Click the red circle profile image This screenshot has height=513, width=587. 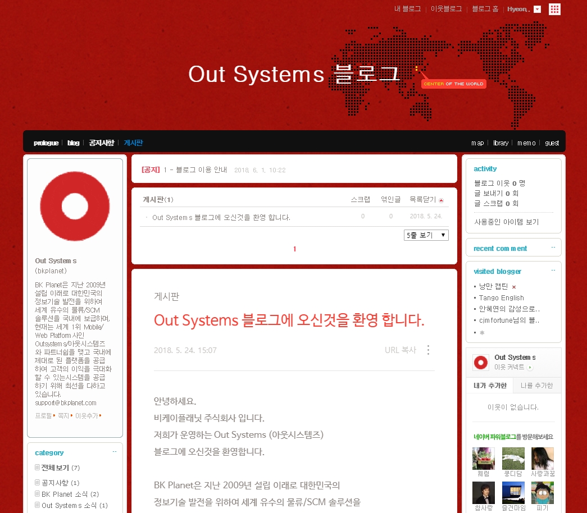point(75,206)
